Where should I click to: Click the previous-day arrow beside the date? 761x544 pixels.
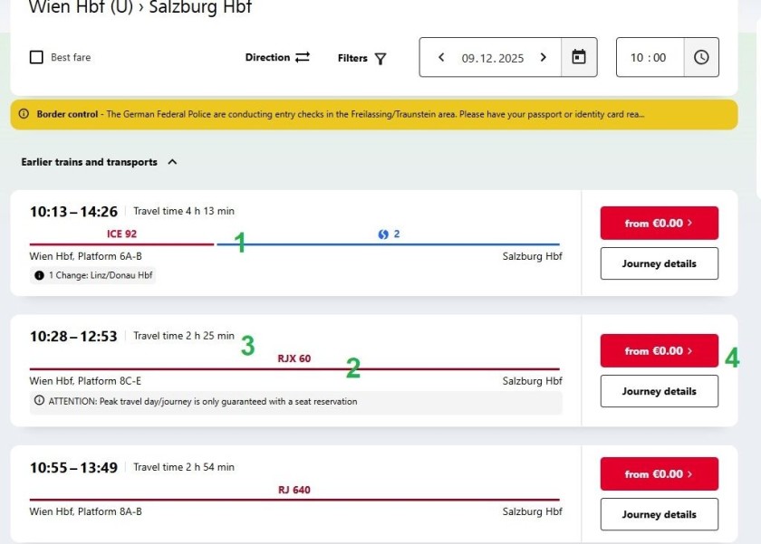[441, 56]
